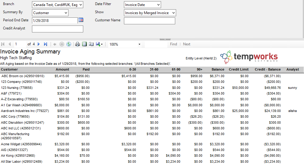Viewport: 304px width, 166px height.
Task: Click the 0-30 column header
Action: coord(133,69)
